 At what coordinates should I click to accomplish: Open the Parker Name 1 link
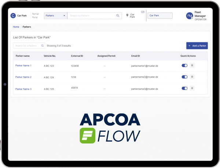23,66
